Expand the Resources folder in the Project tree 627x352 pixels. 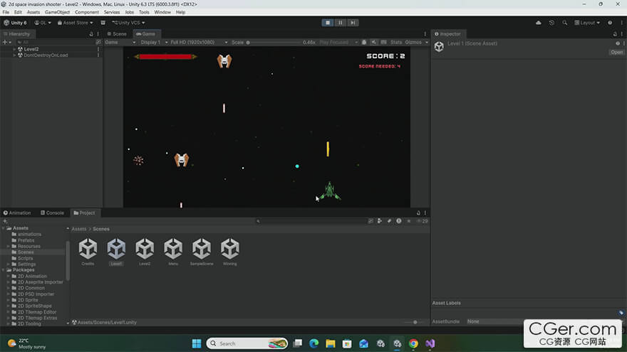click(9, 246)
